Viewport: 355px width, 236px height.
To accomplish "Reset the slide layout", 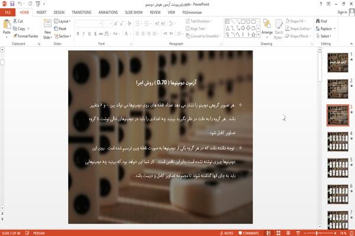I will point(60,28).
